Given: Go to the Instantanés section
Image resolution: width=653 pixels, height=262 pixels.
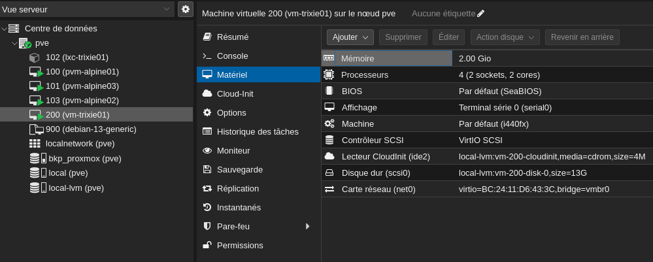Looking at the screenshot, I should point(239,207).
